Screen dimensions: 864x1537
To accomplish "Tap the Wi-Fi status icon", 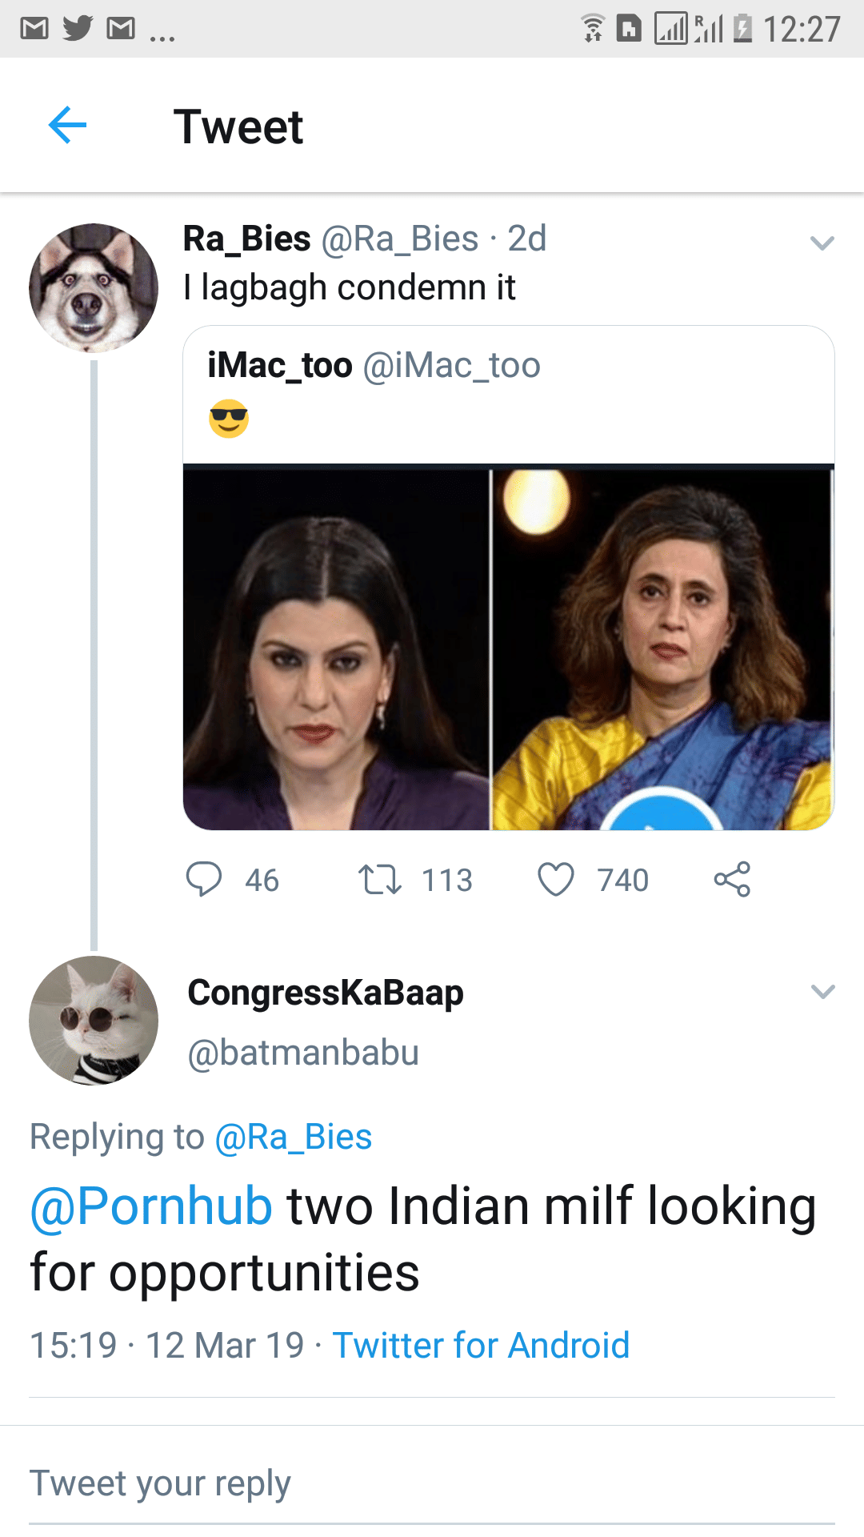I will click(x=593, y=29).
